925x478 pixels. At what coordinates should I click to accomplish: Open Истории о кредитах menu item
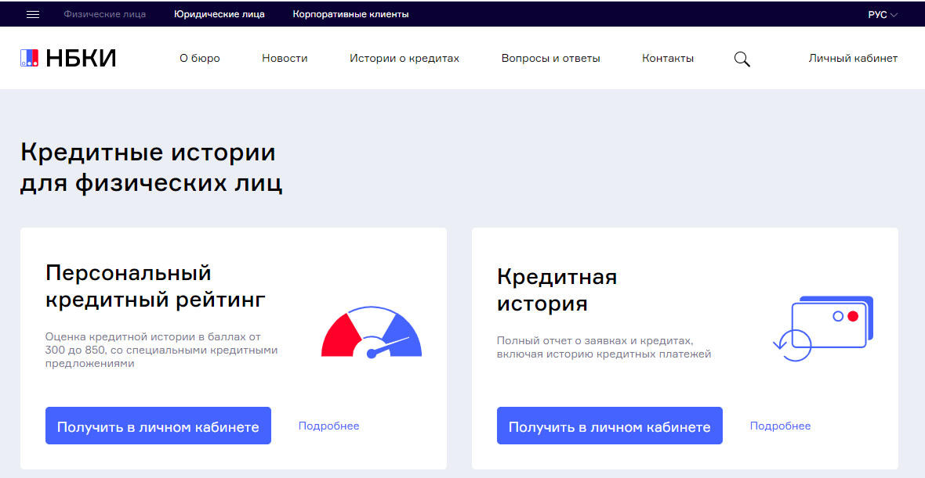(404, 58)
